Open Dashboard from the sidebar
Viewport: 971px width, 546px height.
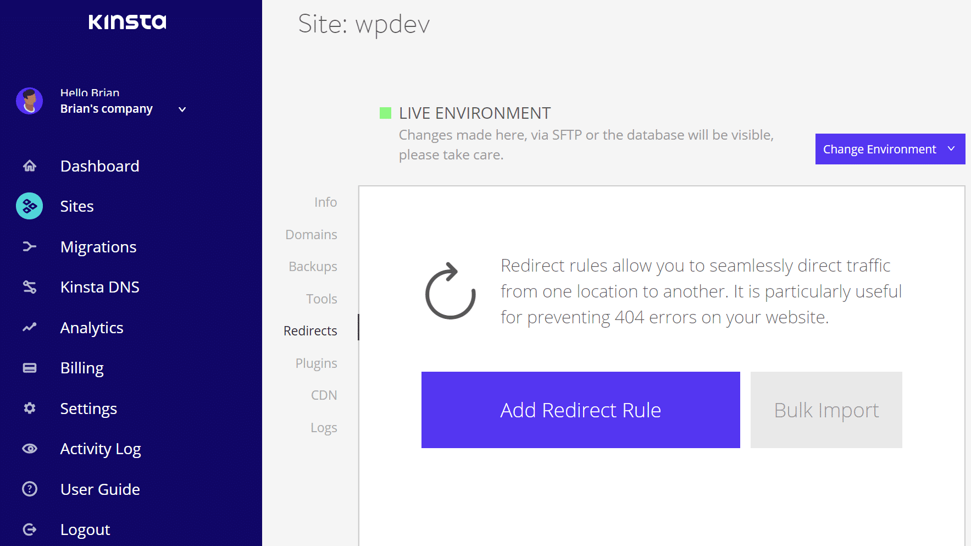(x=100, y=166)
